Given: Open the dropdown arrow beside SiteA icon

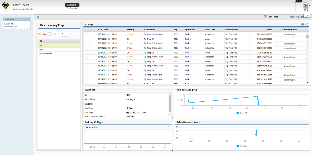Looking at the screenshot, I should point(309,6).
